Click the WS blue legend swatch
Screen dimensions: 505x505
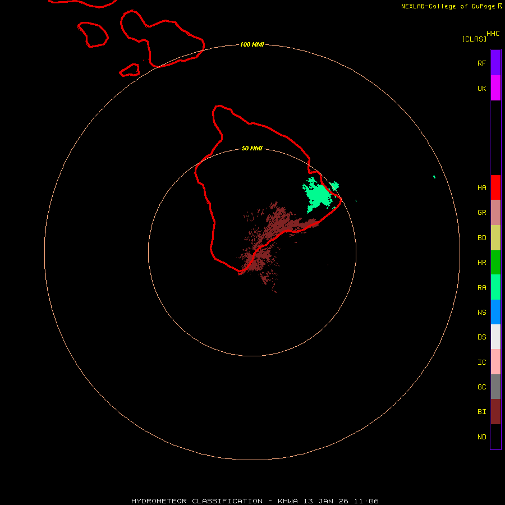tap(495, 312)
